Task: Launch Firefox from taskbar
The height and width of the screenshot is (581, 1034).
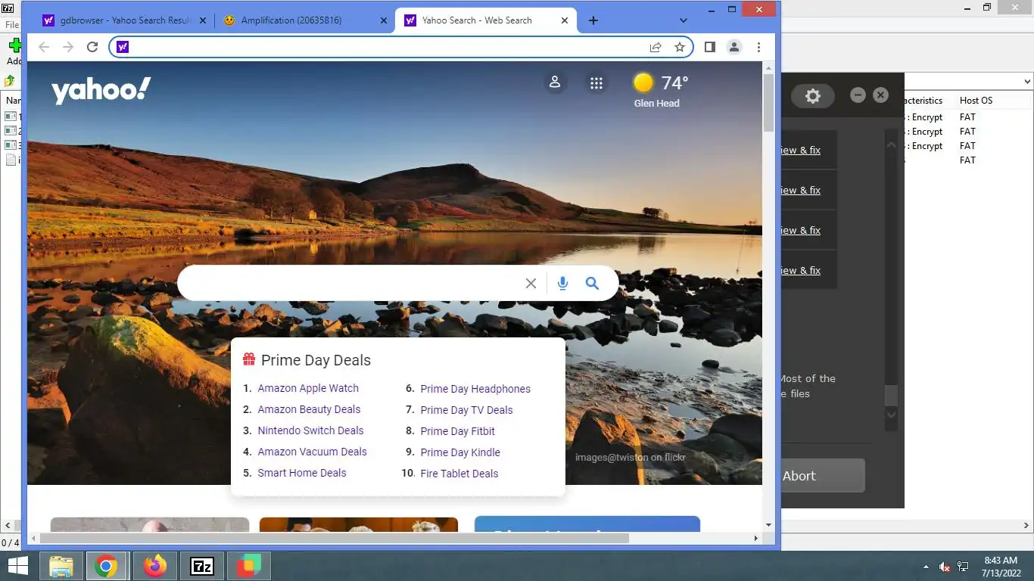Action: coord(154,566)
